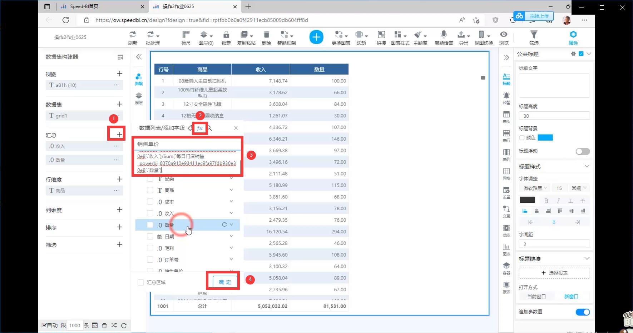The image size is (633, 333).
Task: Select the 新窗口 open mode option
Action: [x=571, y=297]
